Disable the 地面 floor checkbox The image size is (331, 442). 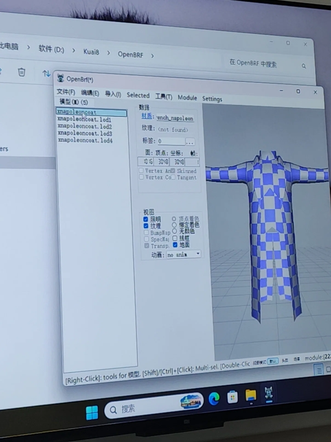(175, 244)
